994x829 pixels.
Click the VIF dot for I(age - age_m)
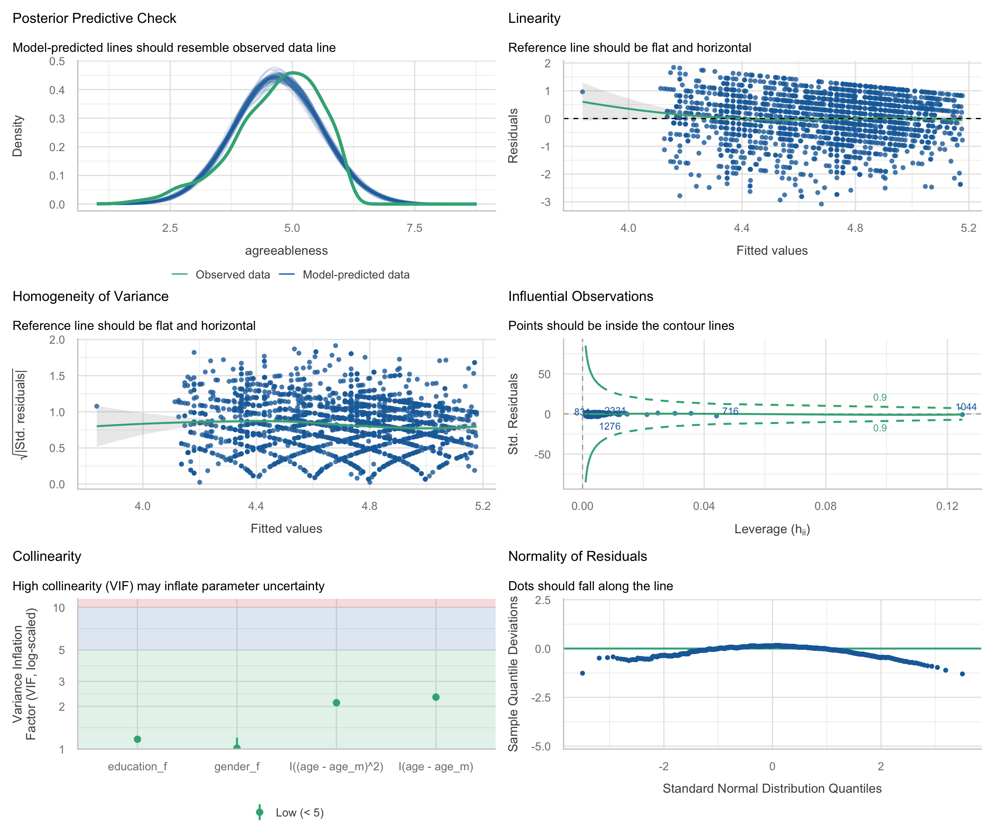(435, 697)
